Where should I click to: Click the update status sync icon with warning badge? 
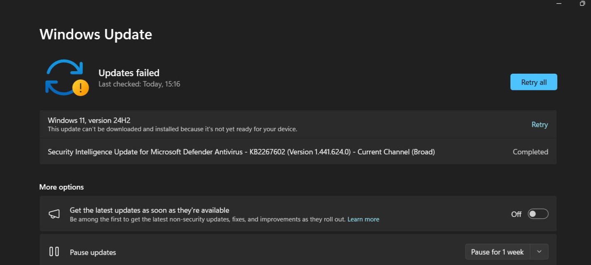click(67, 78)
